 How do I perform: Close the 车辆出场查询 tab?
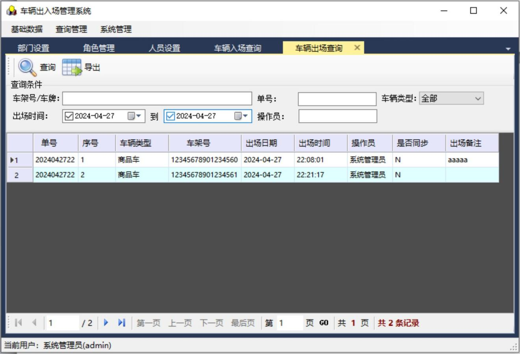click(x=357, y=48)
